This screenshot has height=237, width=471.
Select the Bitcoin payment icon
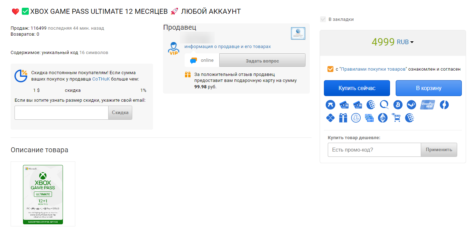(x=398, y=105)
